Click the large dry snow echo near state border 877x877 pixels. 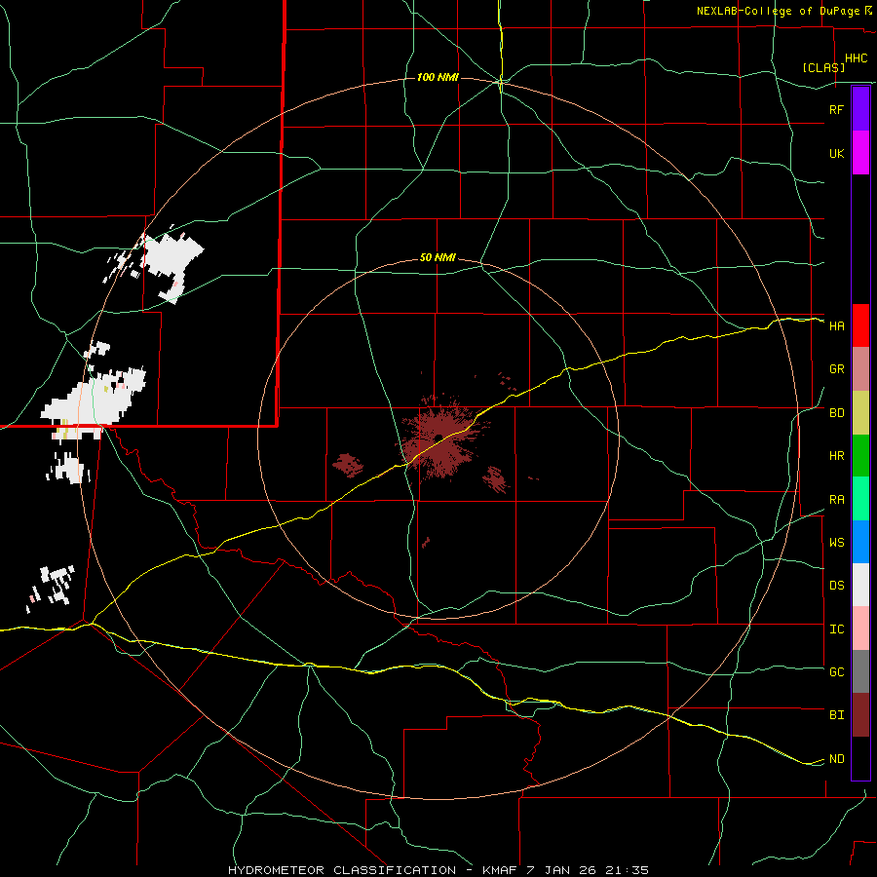click(x=95, y=400)
